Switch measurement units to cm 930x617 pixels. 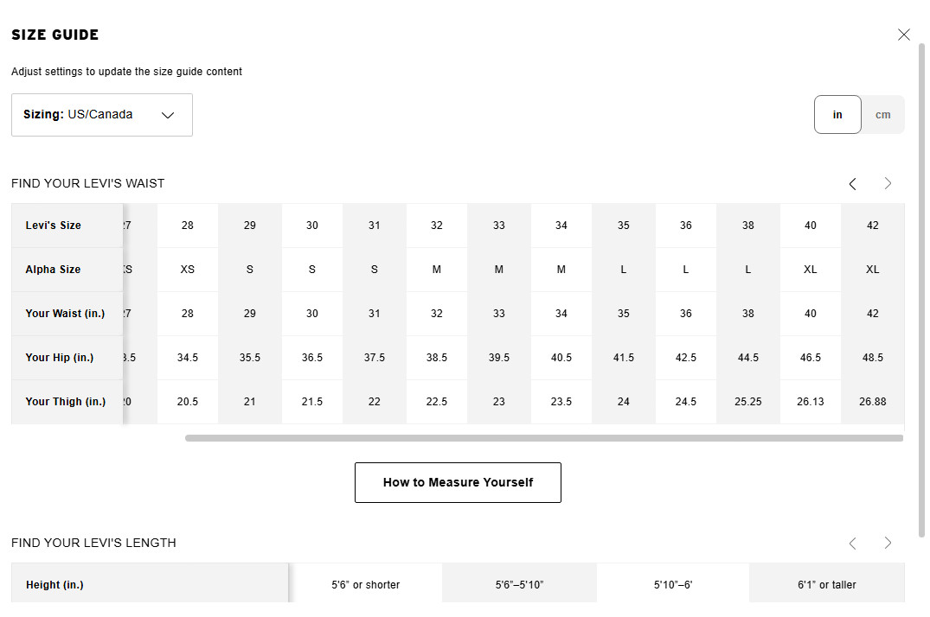882,114
